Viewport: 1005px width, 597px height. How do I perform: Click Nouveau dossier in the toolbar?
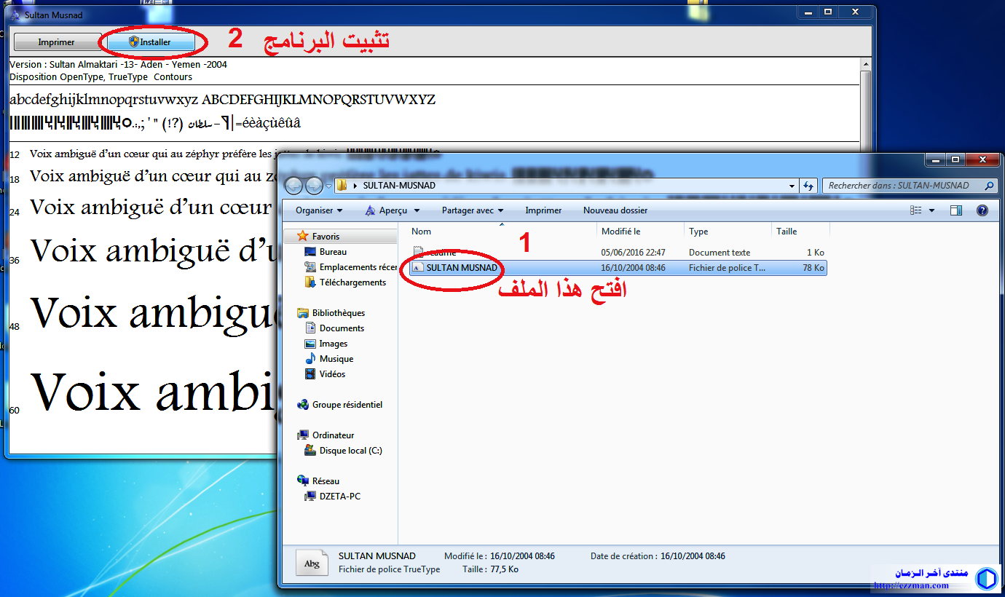tap(615, 210)
